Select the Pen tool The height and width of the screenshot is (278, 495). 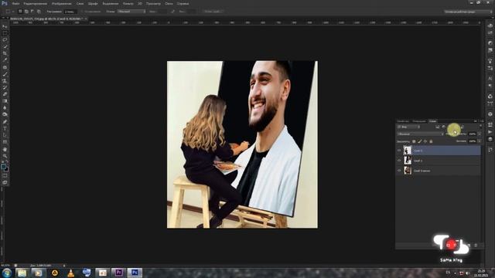point(5,122)
